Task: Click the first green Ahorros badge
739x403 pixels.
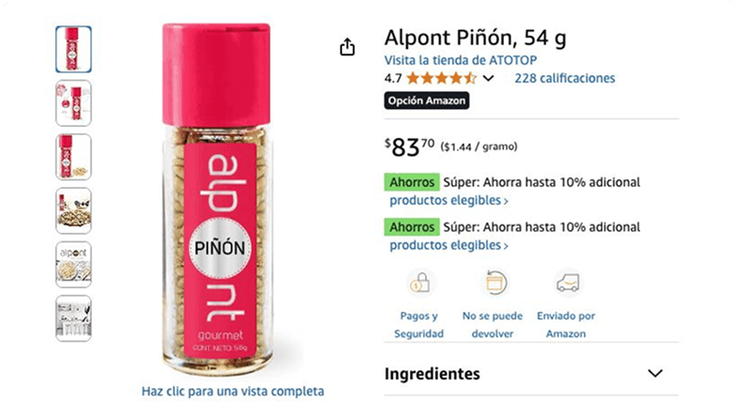Action: click(412, 182)
